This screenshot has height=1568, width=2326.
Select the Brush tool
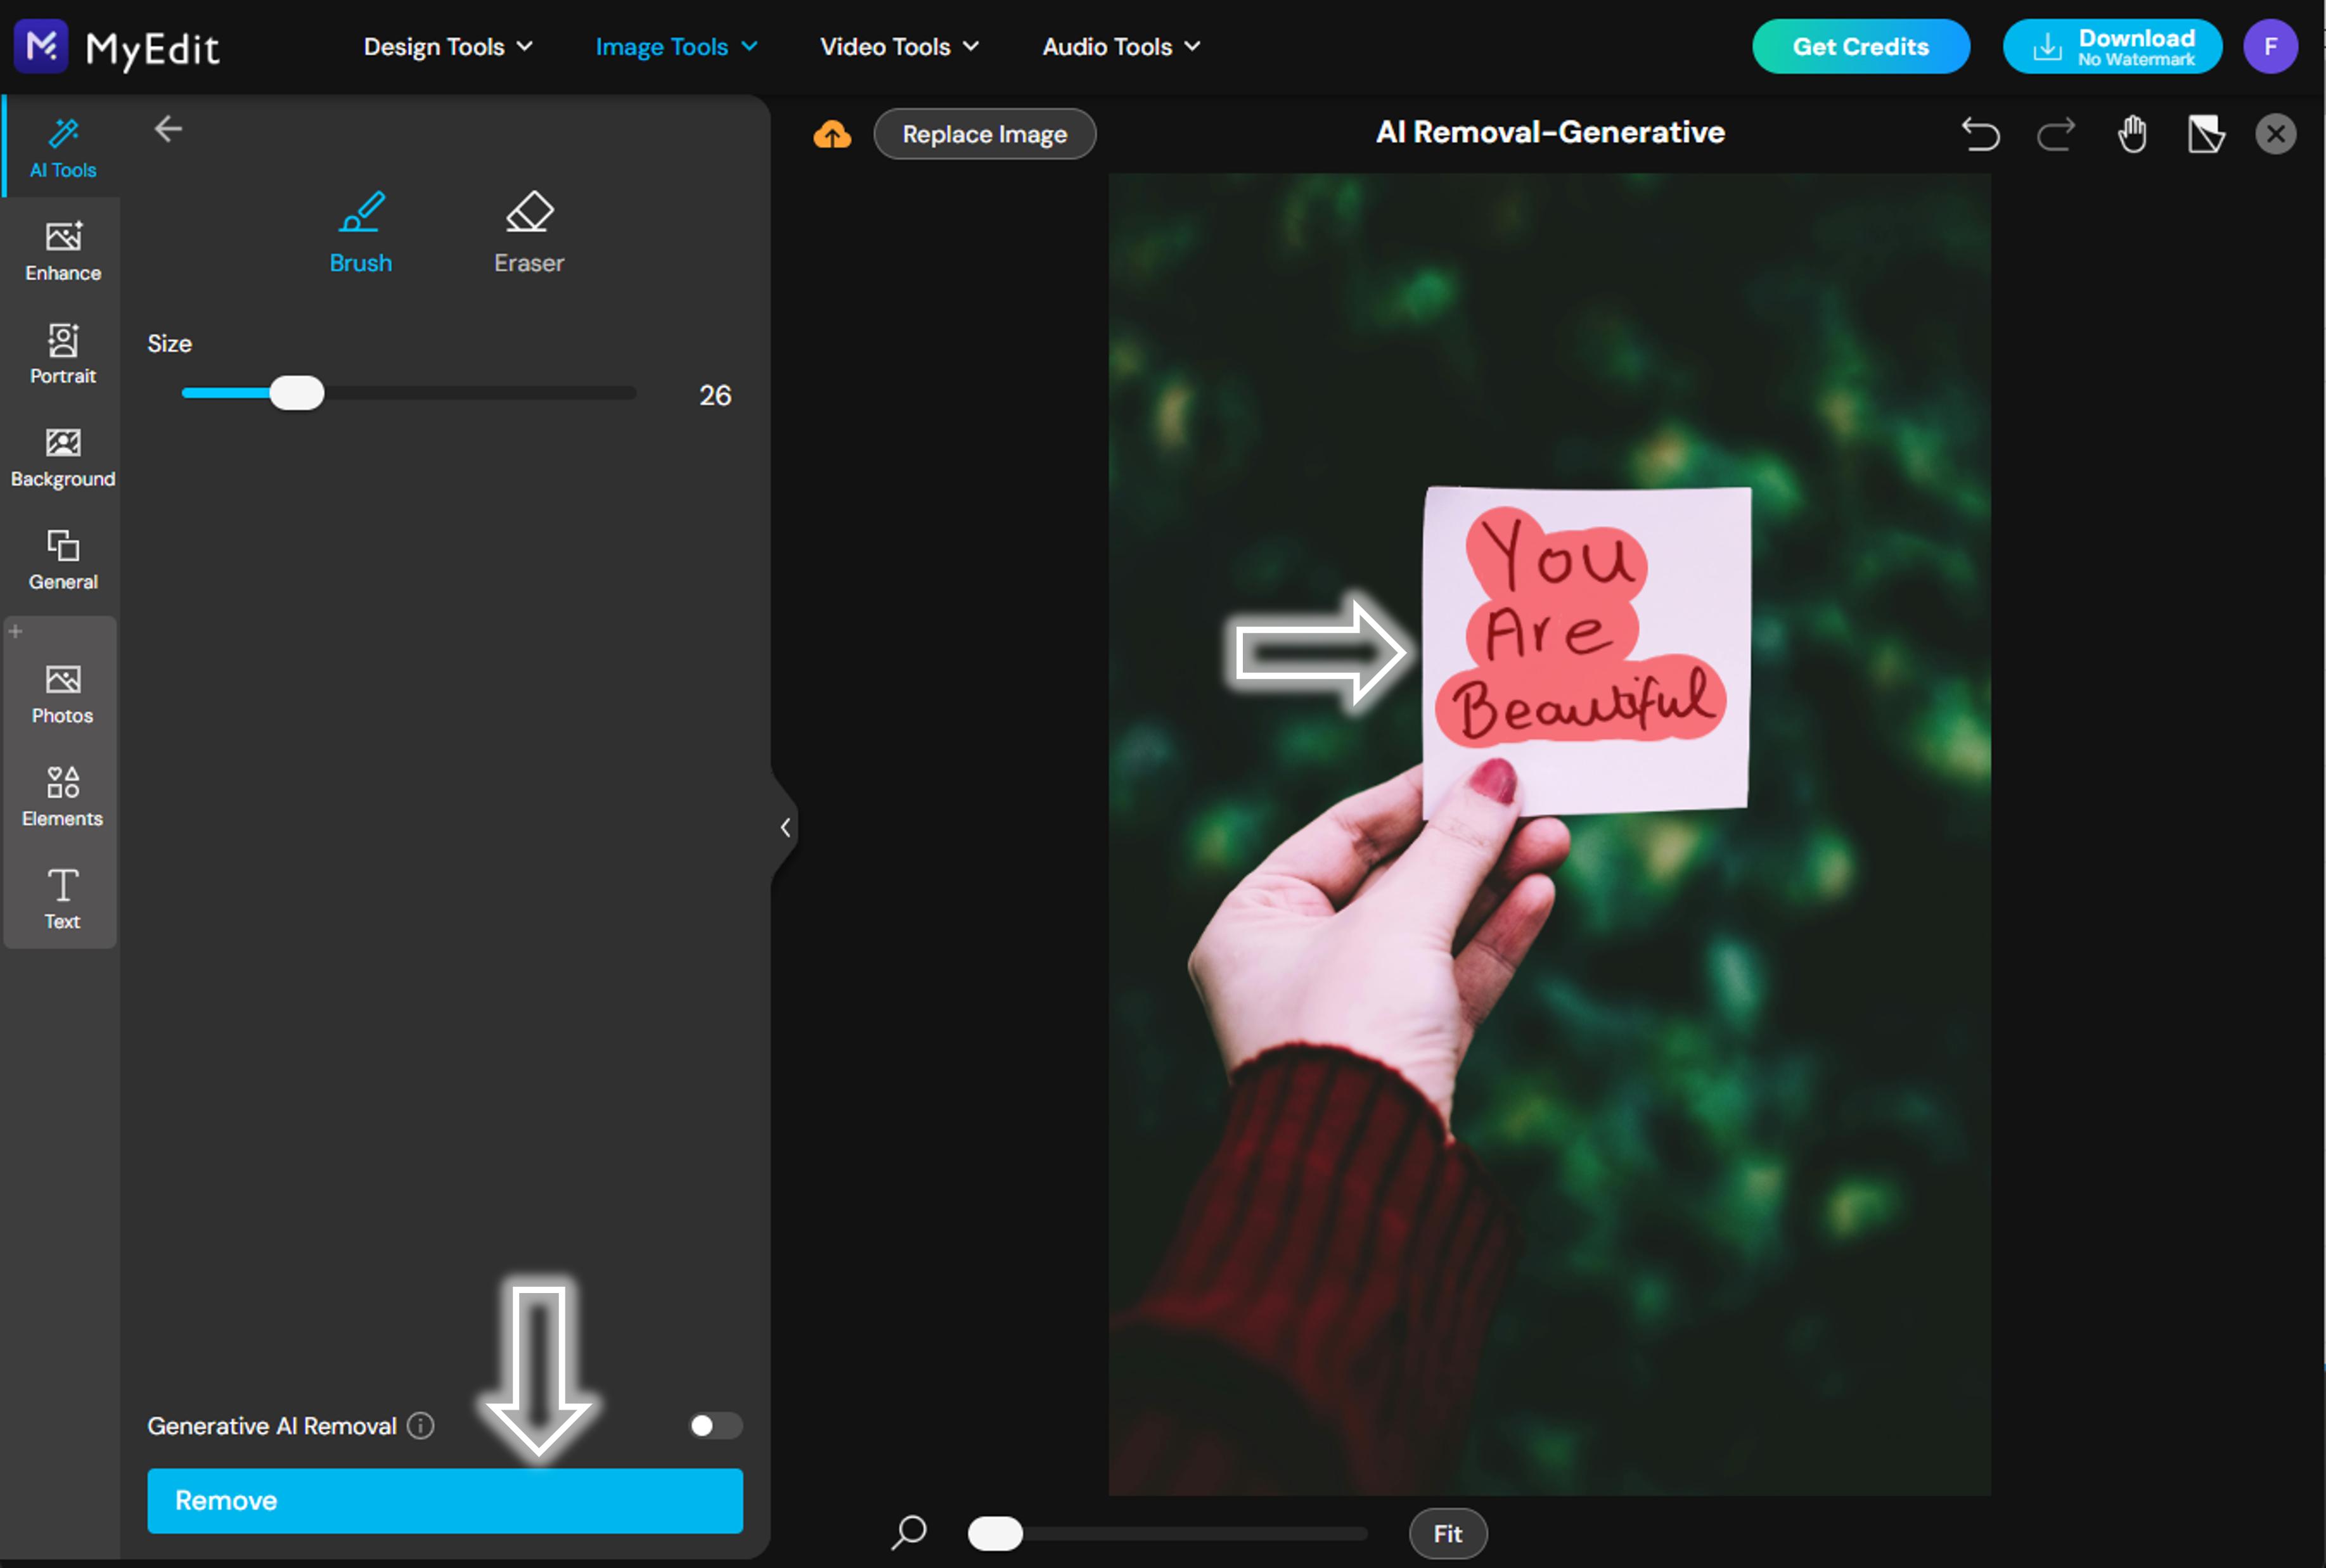[x=360, y=232]
